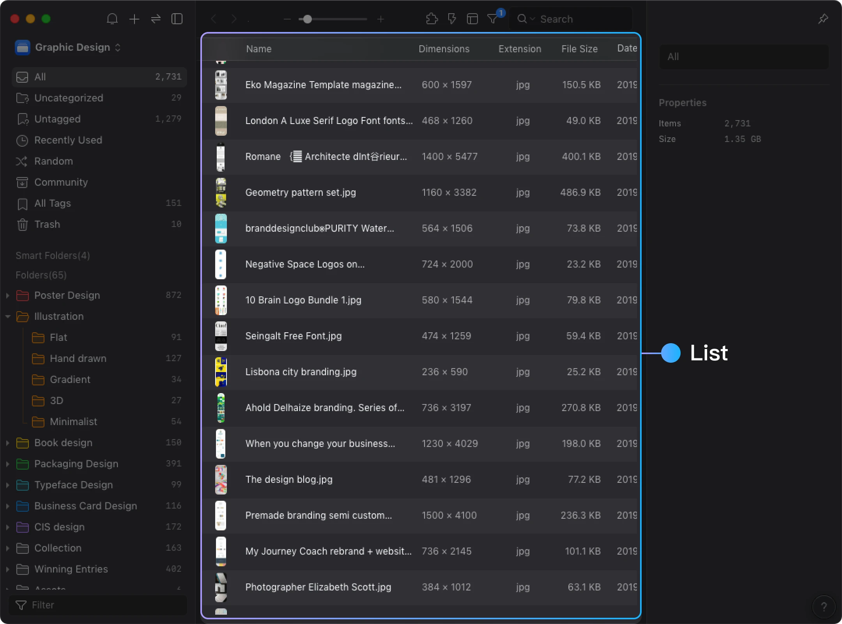842x624 pixels.
Task: Open Recently Used
Action: pos(99,140)
